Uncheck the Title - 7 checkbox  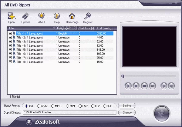click(x=10, y=58)
